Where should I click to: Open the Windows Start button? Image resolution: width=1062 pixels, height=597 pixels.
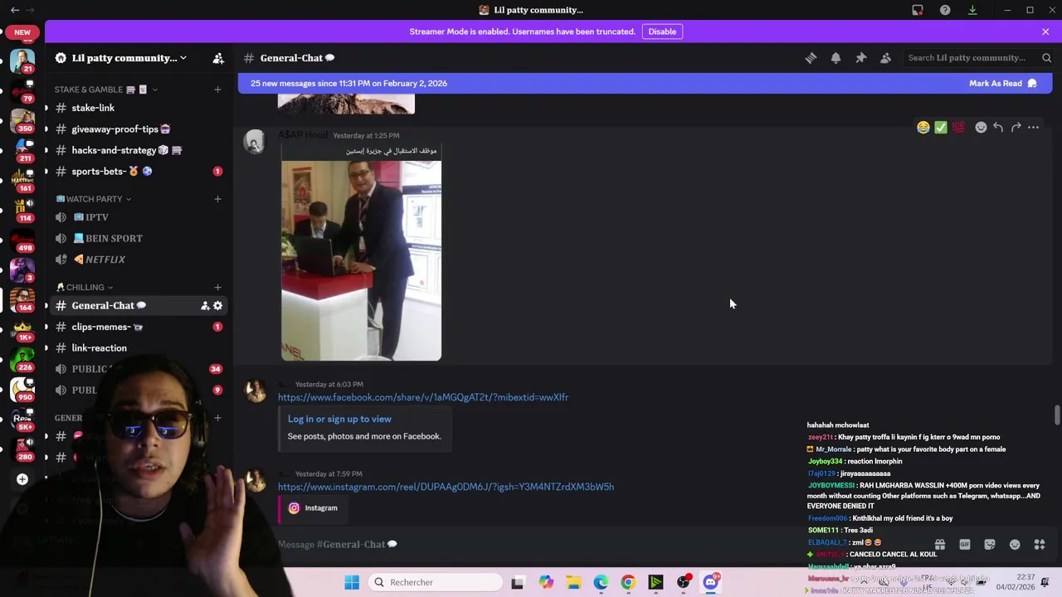coord(352,582)
